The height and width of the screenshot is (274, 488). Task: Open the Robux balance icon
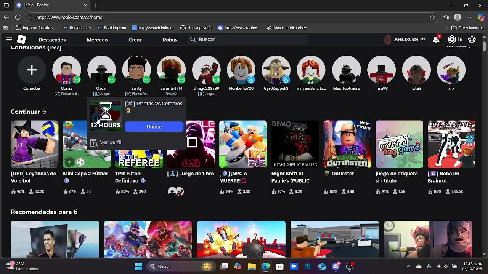point(452,40)
